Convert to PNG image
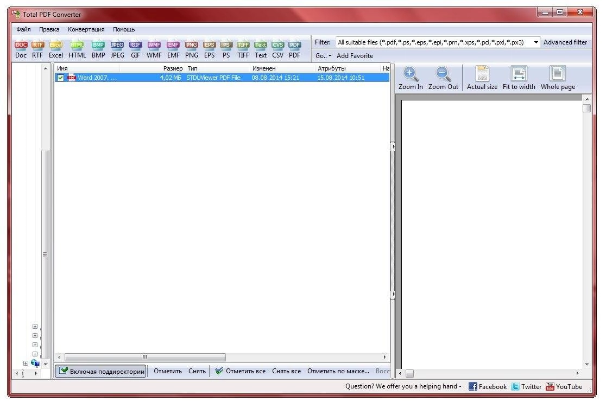 pyautogui.click(x=191, y=49)
